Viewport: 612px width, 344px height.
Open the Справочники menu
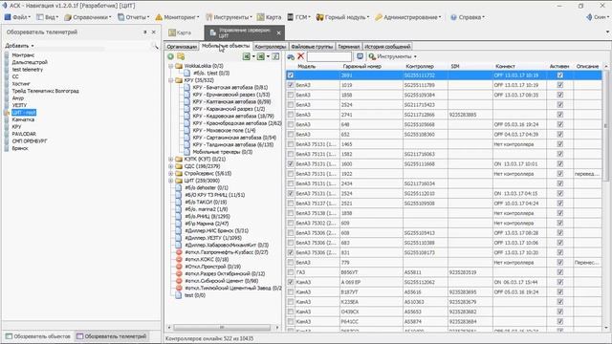coord(88,17)
